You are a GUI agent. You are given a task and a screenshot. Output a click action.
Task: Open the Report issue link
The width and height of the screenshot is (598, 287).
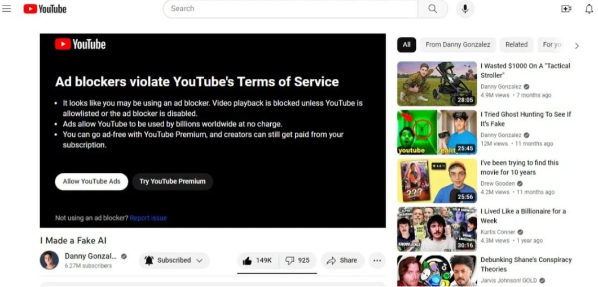point(148,218)
